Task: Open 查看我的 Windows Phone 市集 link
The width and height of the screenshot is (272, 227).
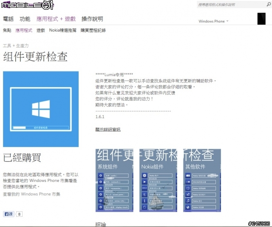Action: 31,194
